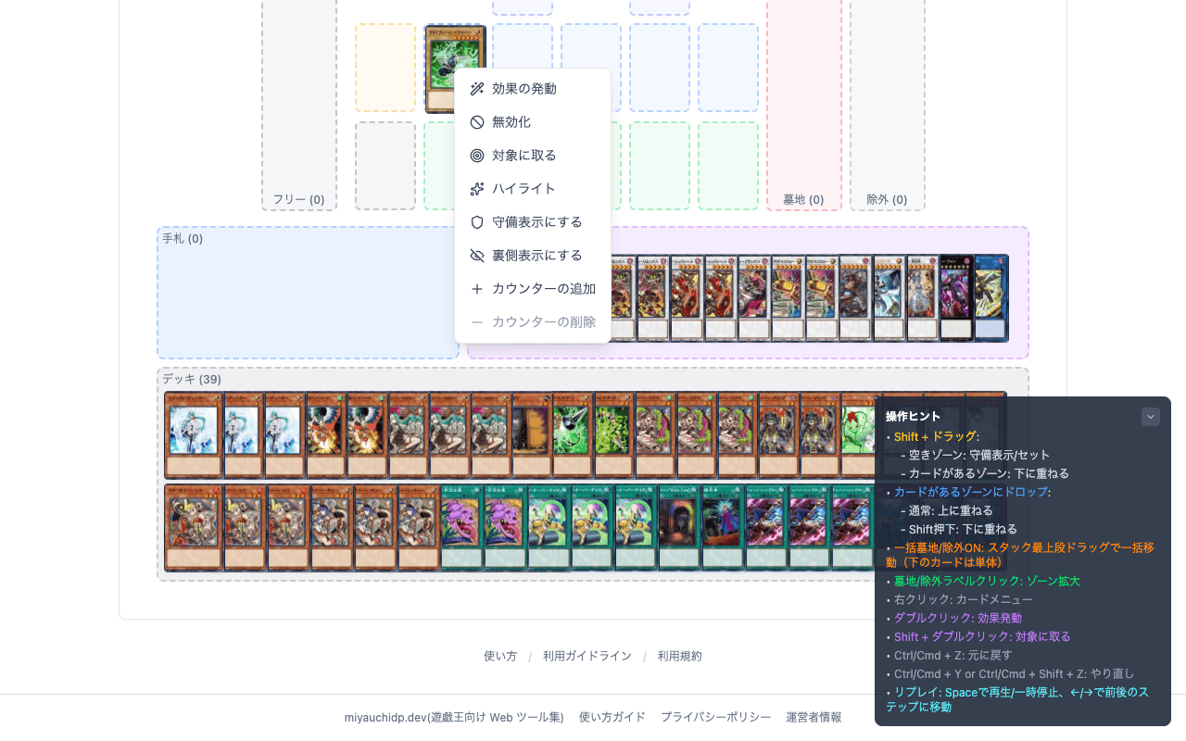Click the Shift + ドラッグ hint text
Viewport: 1186px width, 741px height.
[x=935, y=436]
